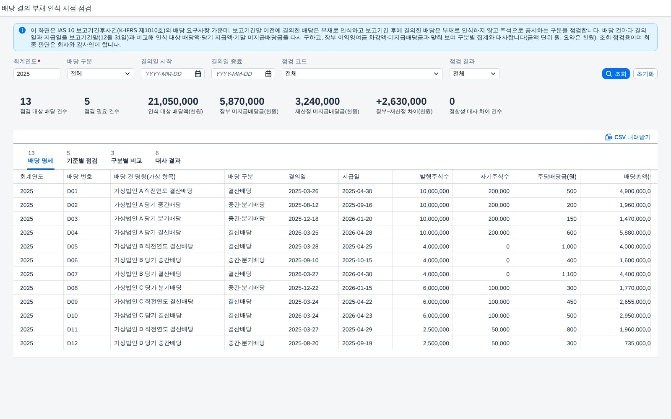Click the D12 dividend number cell
The height and width of the screenshot is (419, 671).
[87, 343]
